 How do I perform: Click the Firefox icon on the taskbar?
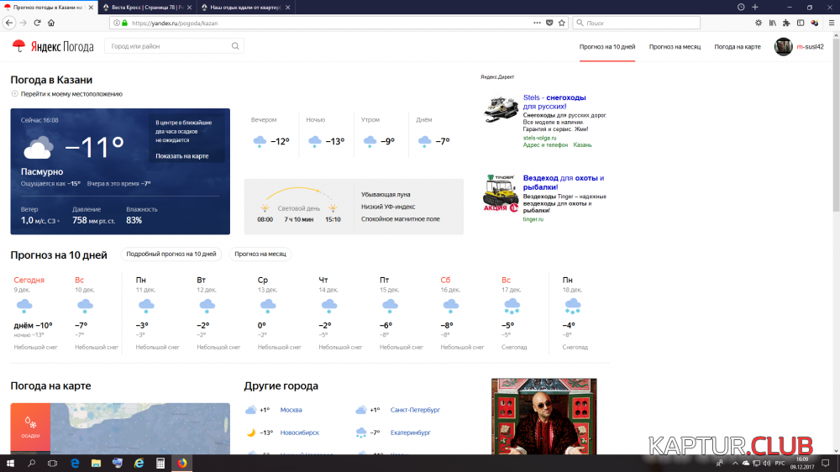182,464
